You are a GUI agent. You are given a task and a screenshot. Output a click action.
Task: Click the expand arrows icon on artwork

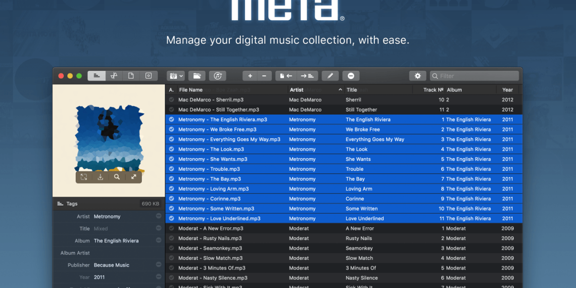(133, 177)
